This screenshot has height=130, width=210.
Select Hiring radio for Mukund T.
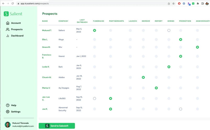169,31
